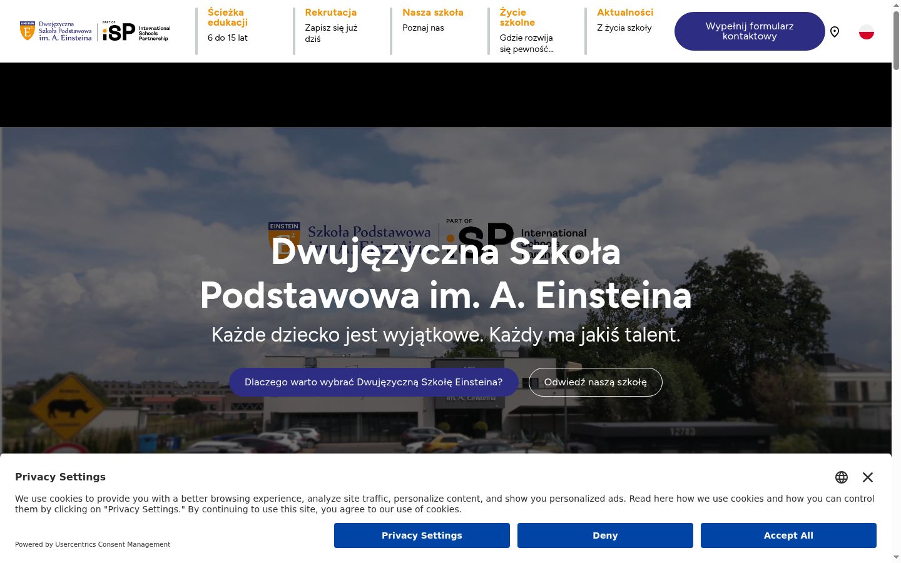This screenshot has width=901, height=563.
Task: Open cookie language globe icon
Action: point(842,477)
